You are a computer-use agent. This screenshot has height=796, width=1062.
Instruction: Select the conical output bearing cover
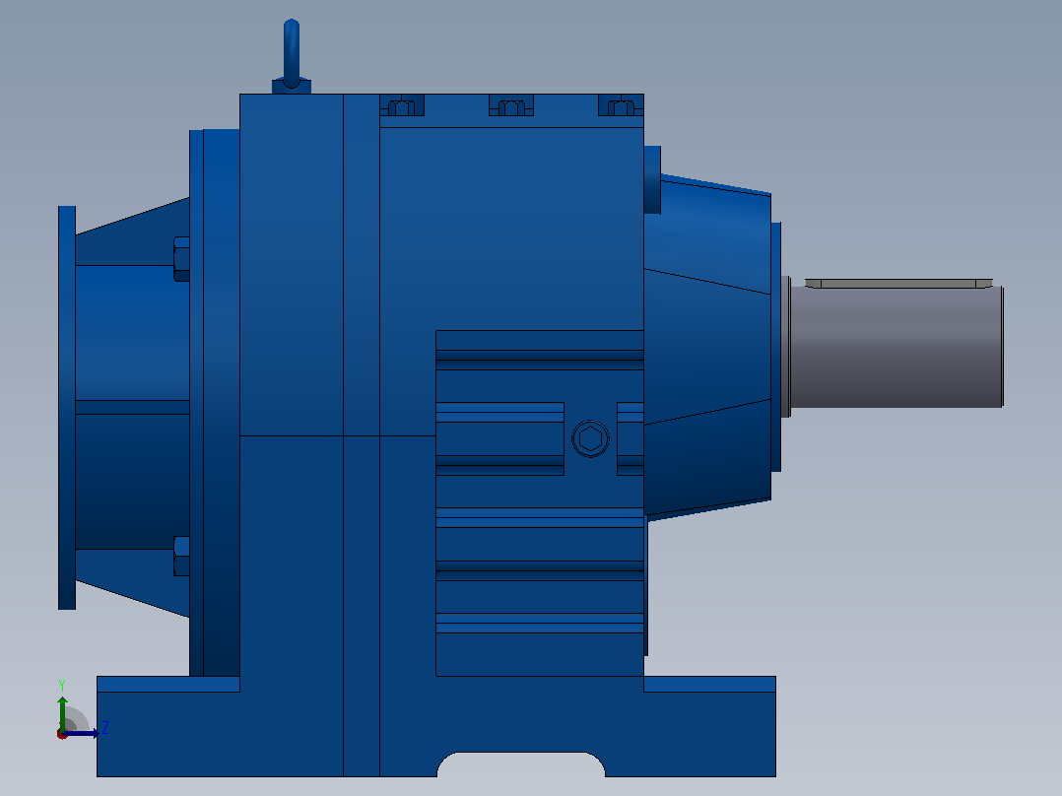click(x=707, y=346)
